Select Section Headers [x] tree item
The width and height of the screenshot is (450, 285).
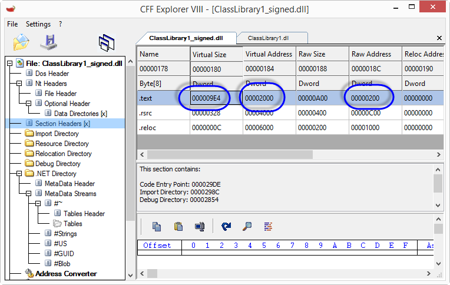pyautogui.click(x=62, y=124)
